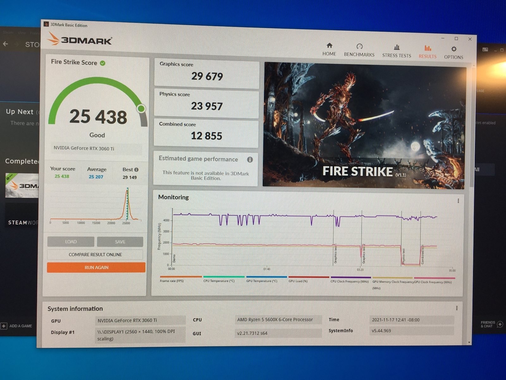
Task: Click the orange results chart icon
Action: tap(428, 48)
